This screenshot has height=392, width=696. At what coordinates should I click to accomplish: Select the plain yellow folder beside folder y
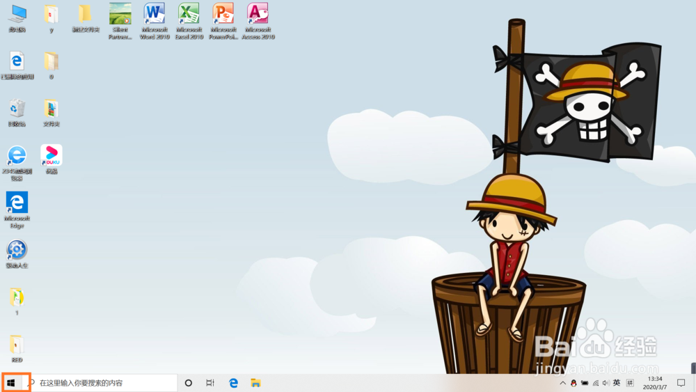coord(85,18)
